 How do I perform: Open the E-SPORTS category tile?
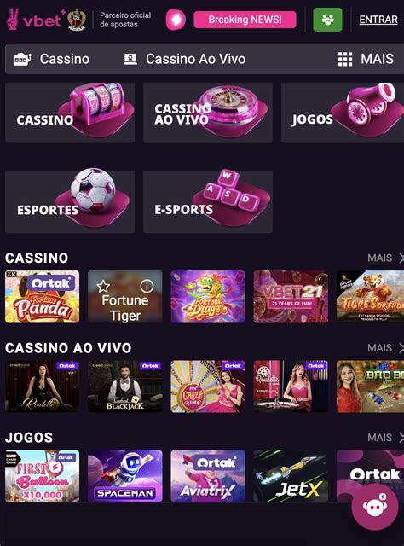click(208, 201)
